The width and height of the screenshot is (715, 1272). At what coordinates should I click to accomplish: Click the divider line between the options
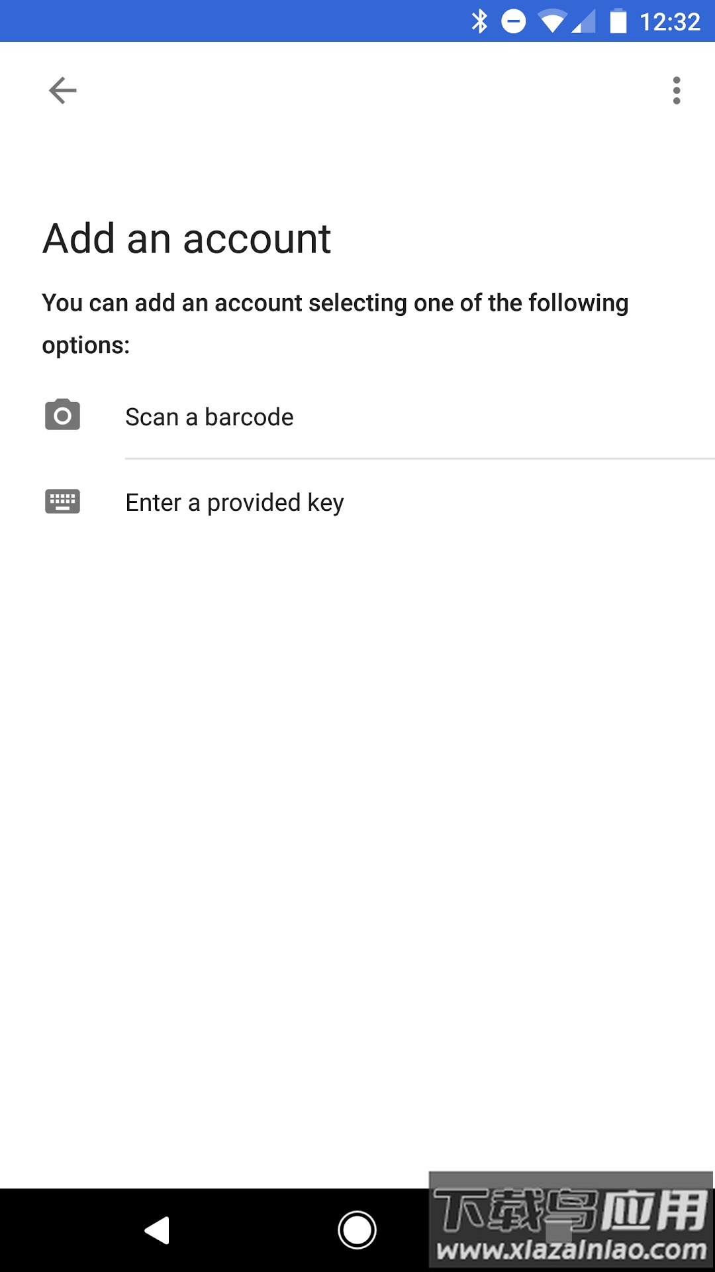point(420,458)
